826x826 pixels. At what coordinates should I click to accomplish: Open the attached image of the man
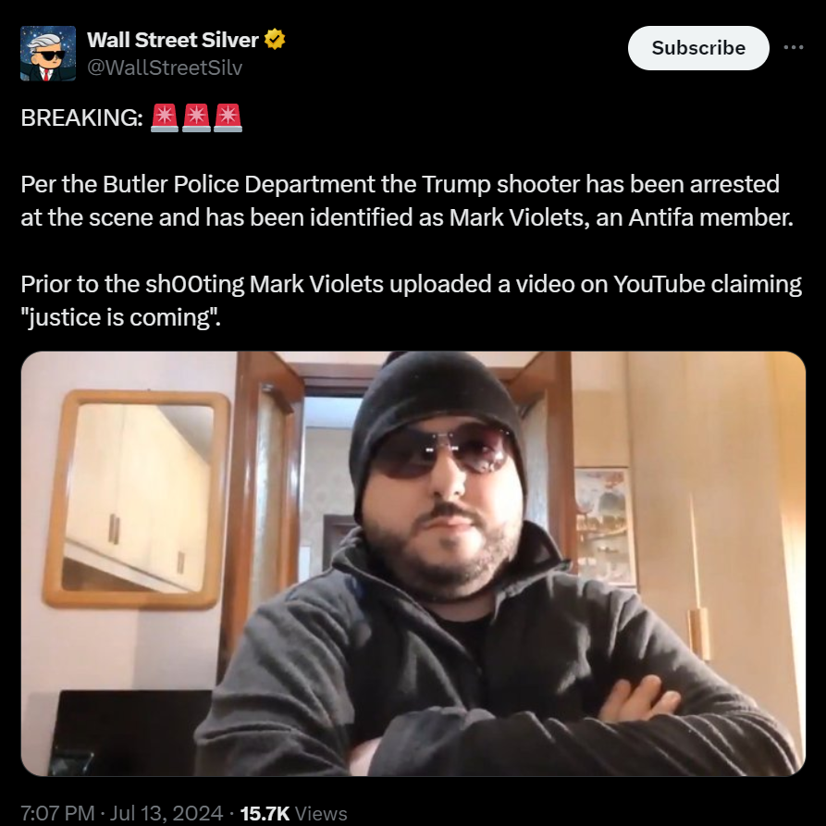click(x=413, y=563)
